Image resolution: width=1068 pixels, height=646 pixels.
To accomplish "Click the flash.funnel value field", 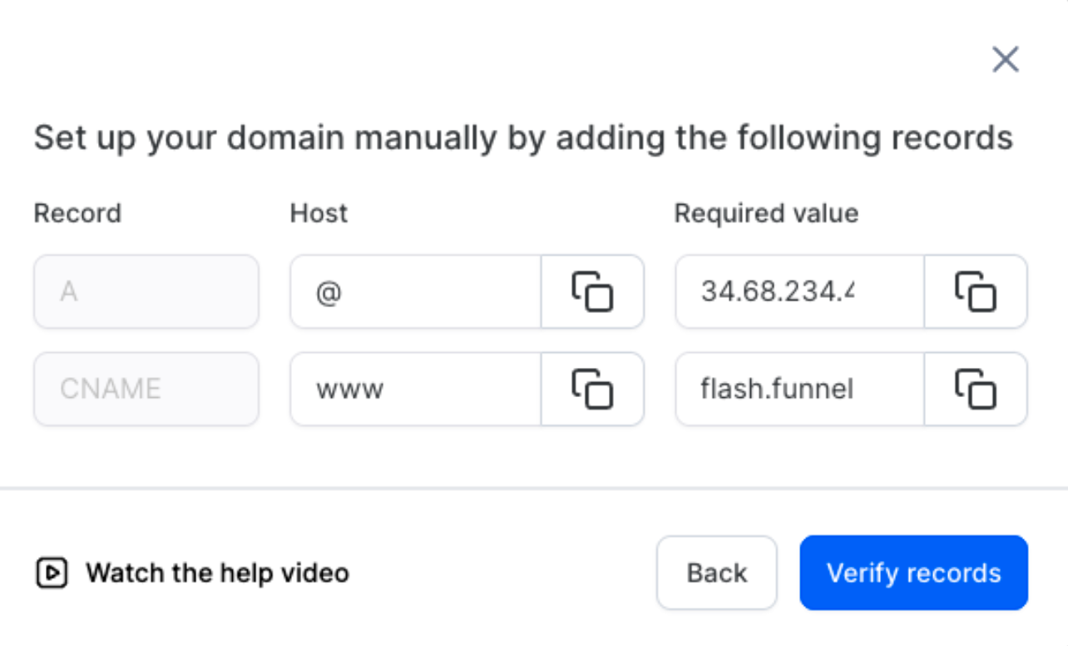I will (800, 389).
